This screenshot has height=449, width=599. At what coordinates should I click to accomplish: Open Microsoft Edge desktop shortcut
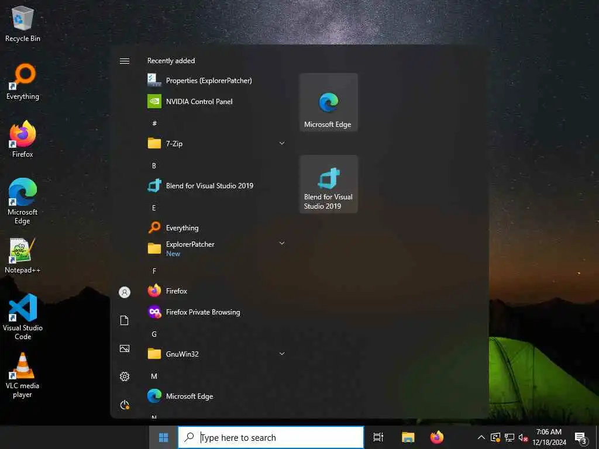coord(23,201)
